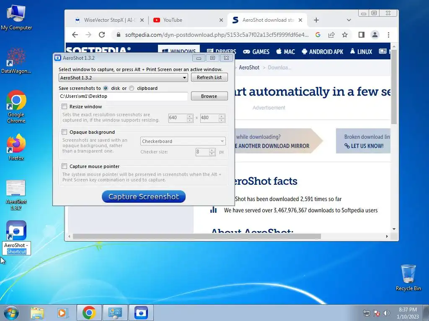
Task: Open Windows Explorer from the taskbar
Action: [37, 313]
